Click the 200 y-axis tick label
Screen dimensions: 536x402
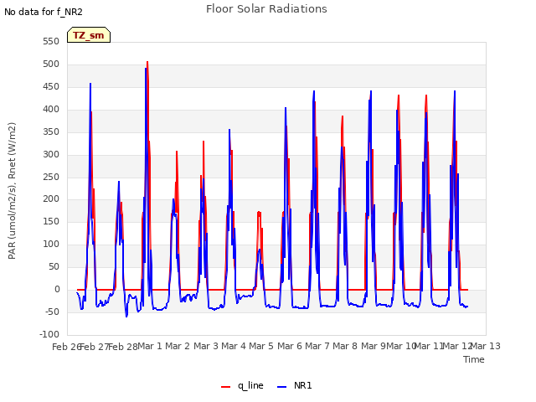tap(51, 199)
